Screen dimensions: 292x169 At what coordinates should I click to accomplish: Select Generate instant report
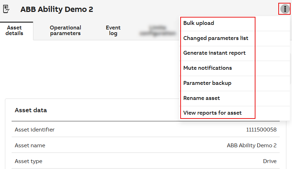[x=214, y=53]
